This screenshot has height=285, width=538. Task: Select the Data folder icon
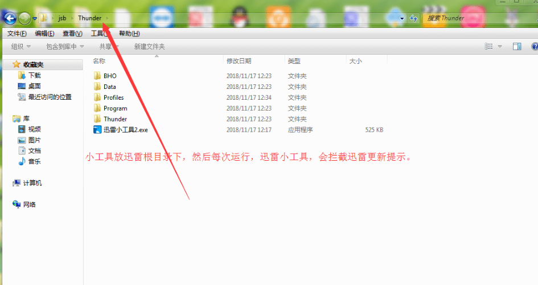tap(97, 87)
